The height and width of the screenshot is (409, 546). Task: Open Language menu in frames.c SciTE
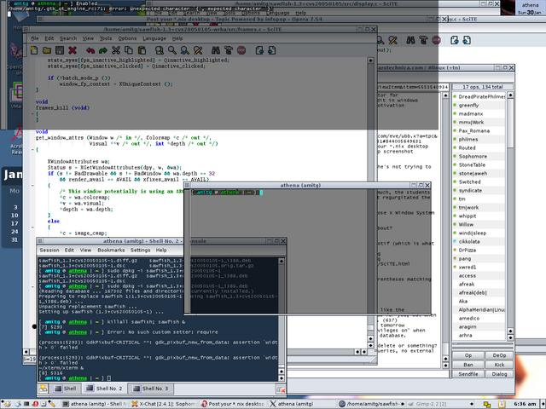[x=154, y=38]
